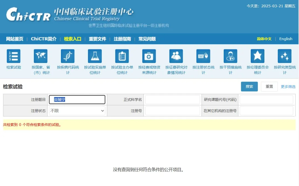The width and height of the screenshot is (299, 186).
Task: Open the world map 按国家、省(市)统计 icon
Action: tap(41, 56)
